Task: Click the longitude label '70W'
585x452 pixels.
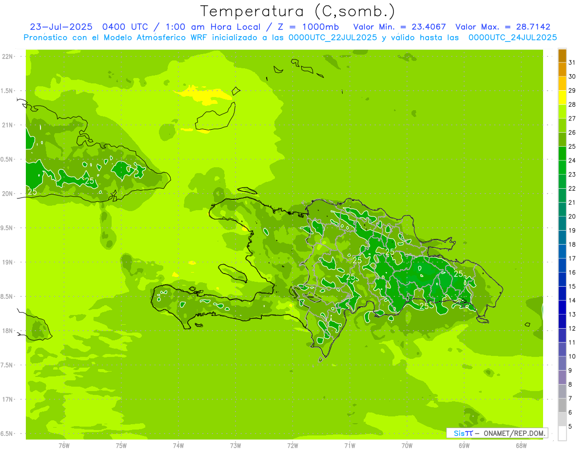Action: (x=407, y=446)
